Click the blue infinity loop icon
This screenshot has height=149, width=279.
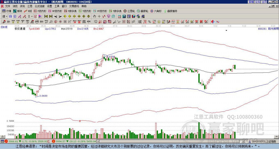217,22
